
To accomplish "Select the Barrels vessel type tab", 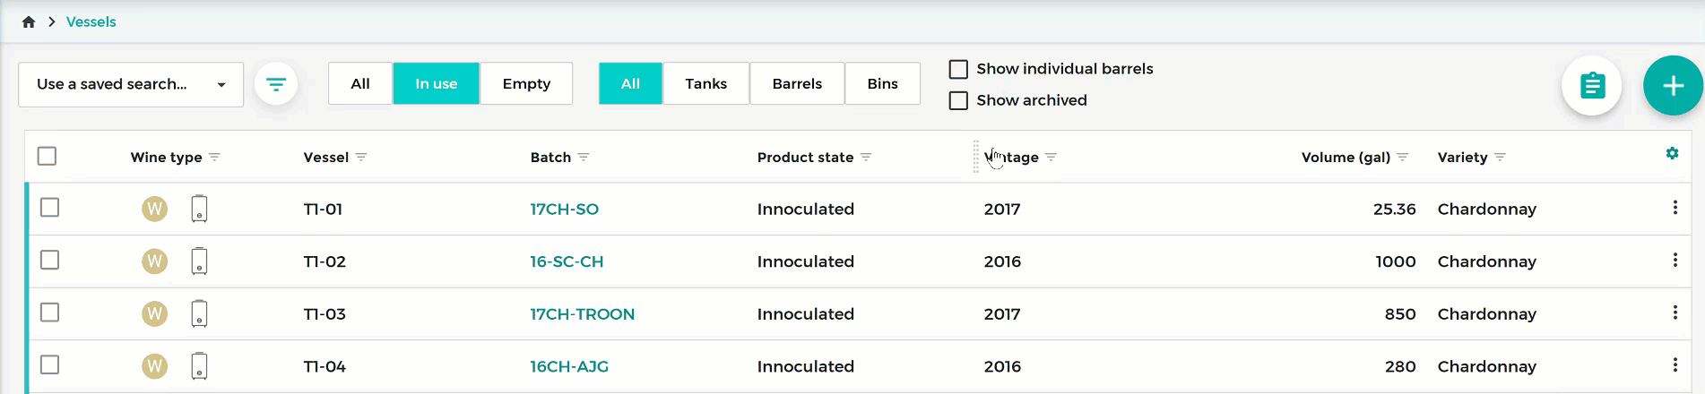I will (797, 84).
